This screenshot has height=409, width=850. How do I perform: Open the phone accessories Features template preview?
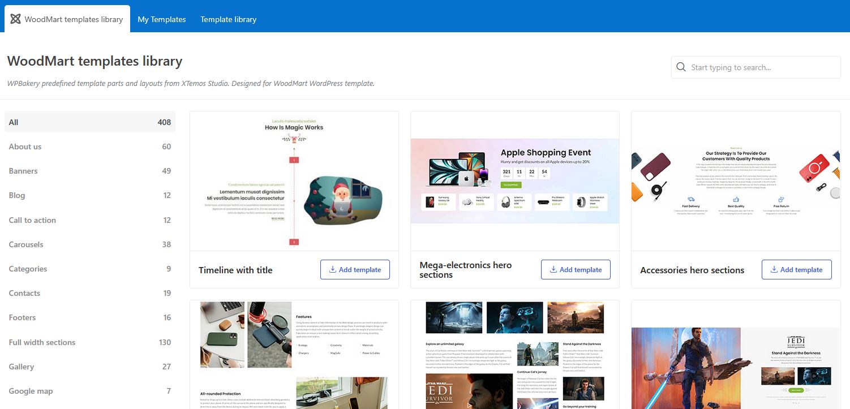click(x=294, y=355)
